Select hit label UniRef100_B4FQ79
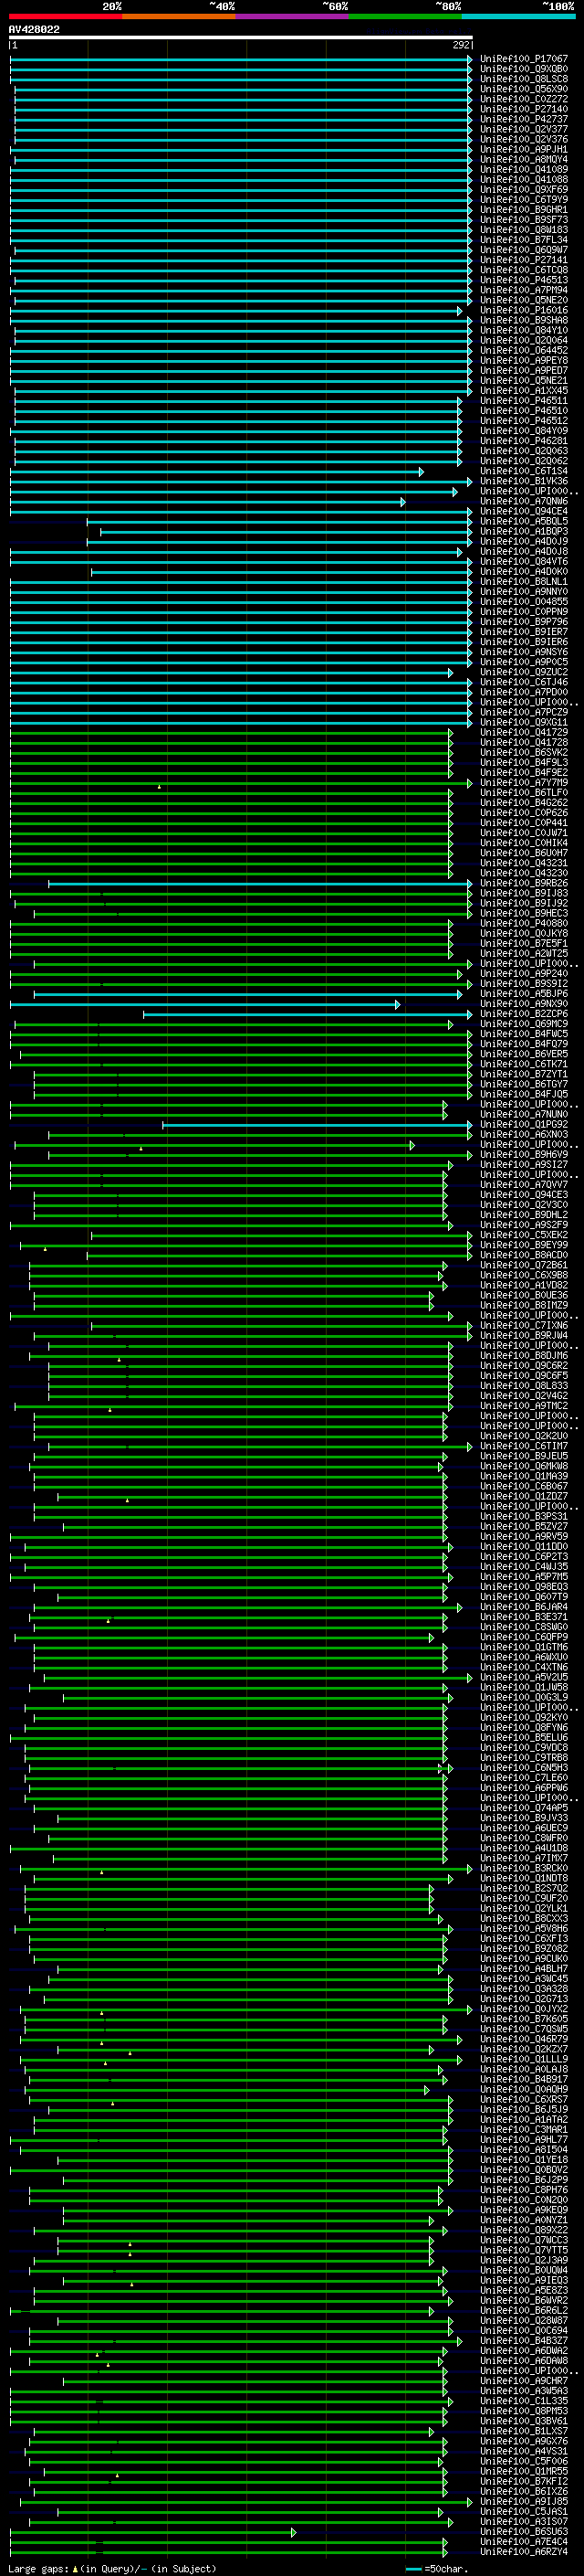Screen dimensions: 584x2576 pyautogui.click(x=523, y=1044)
